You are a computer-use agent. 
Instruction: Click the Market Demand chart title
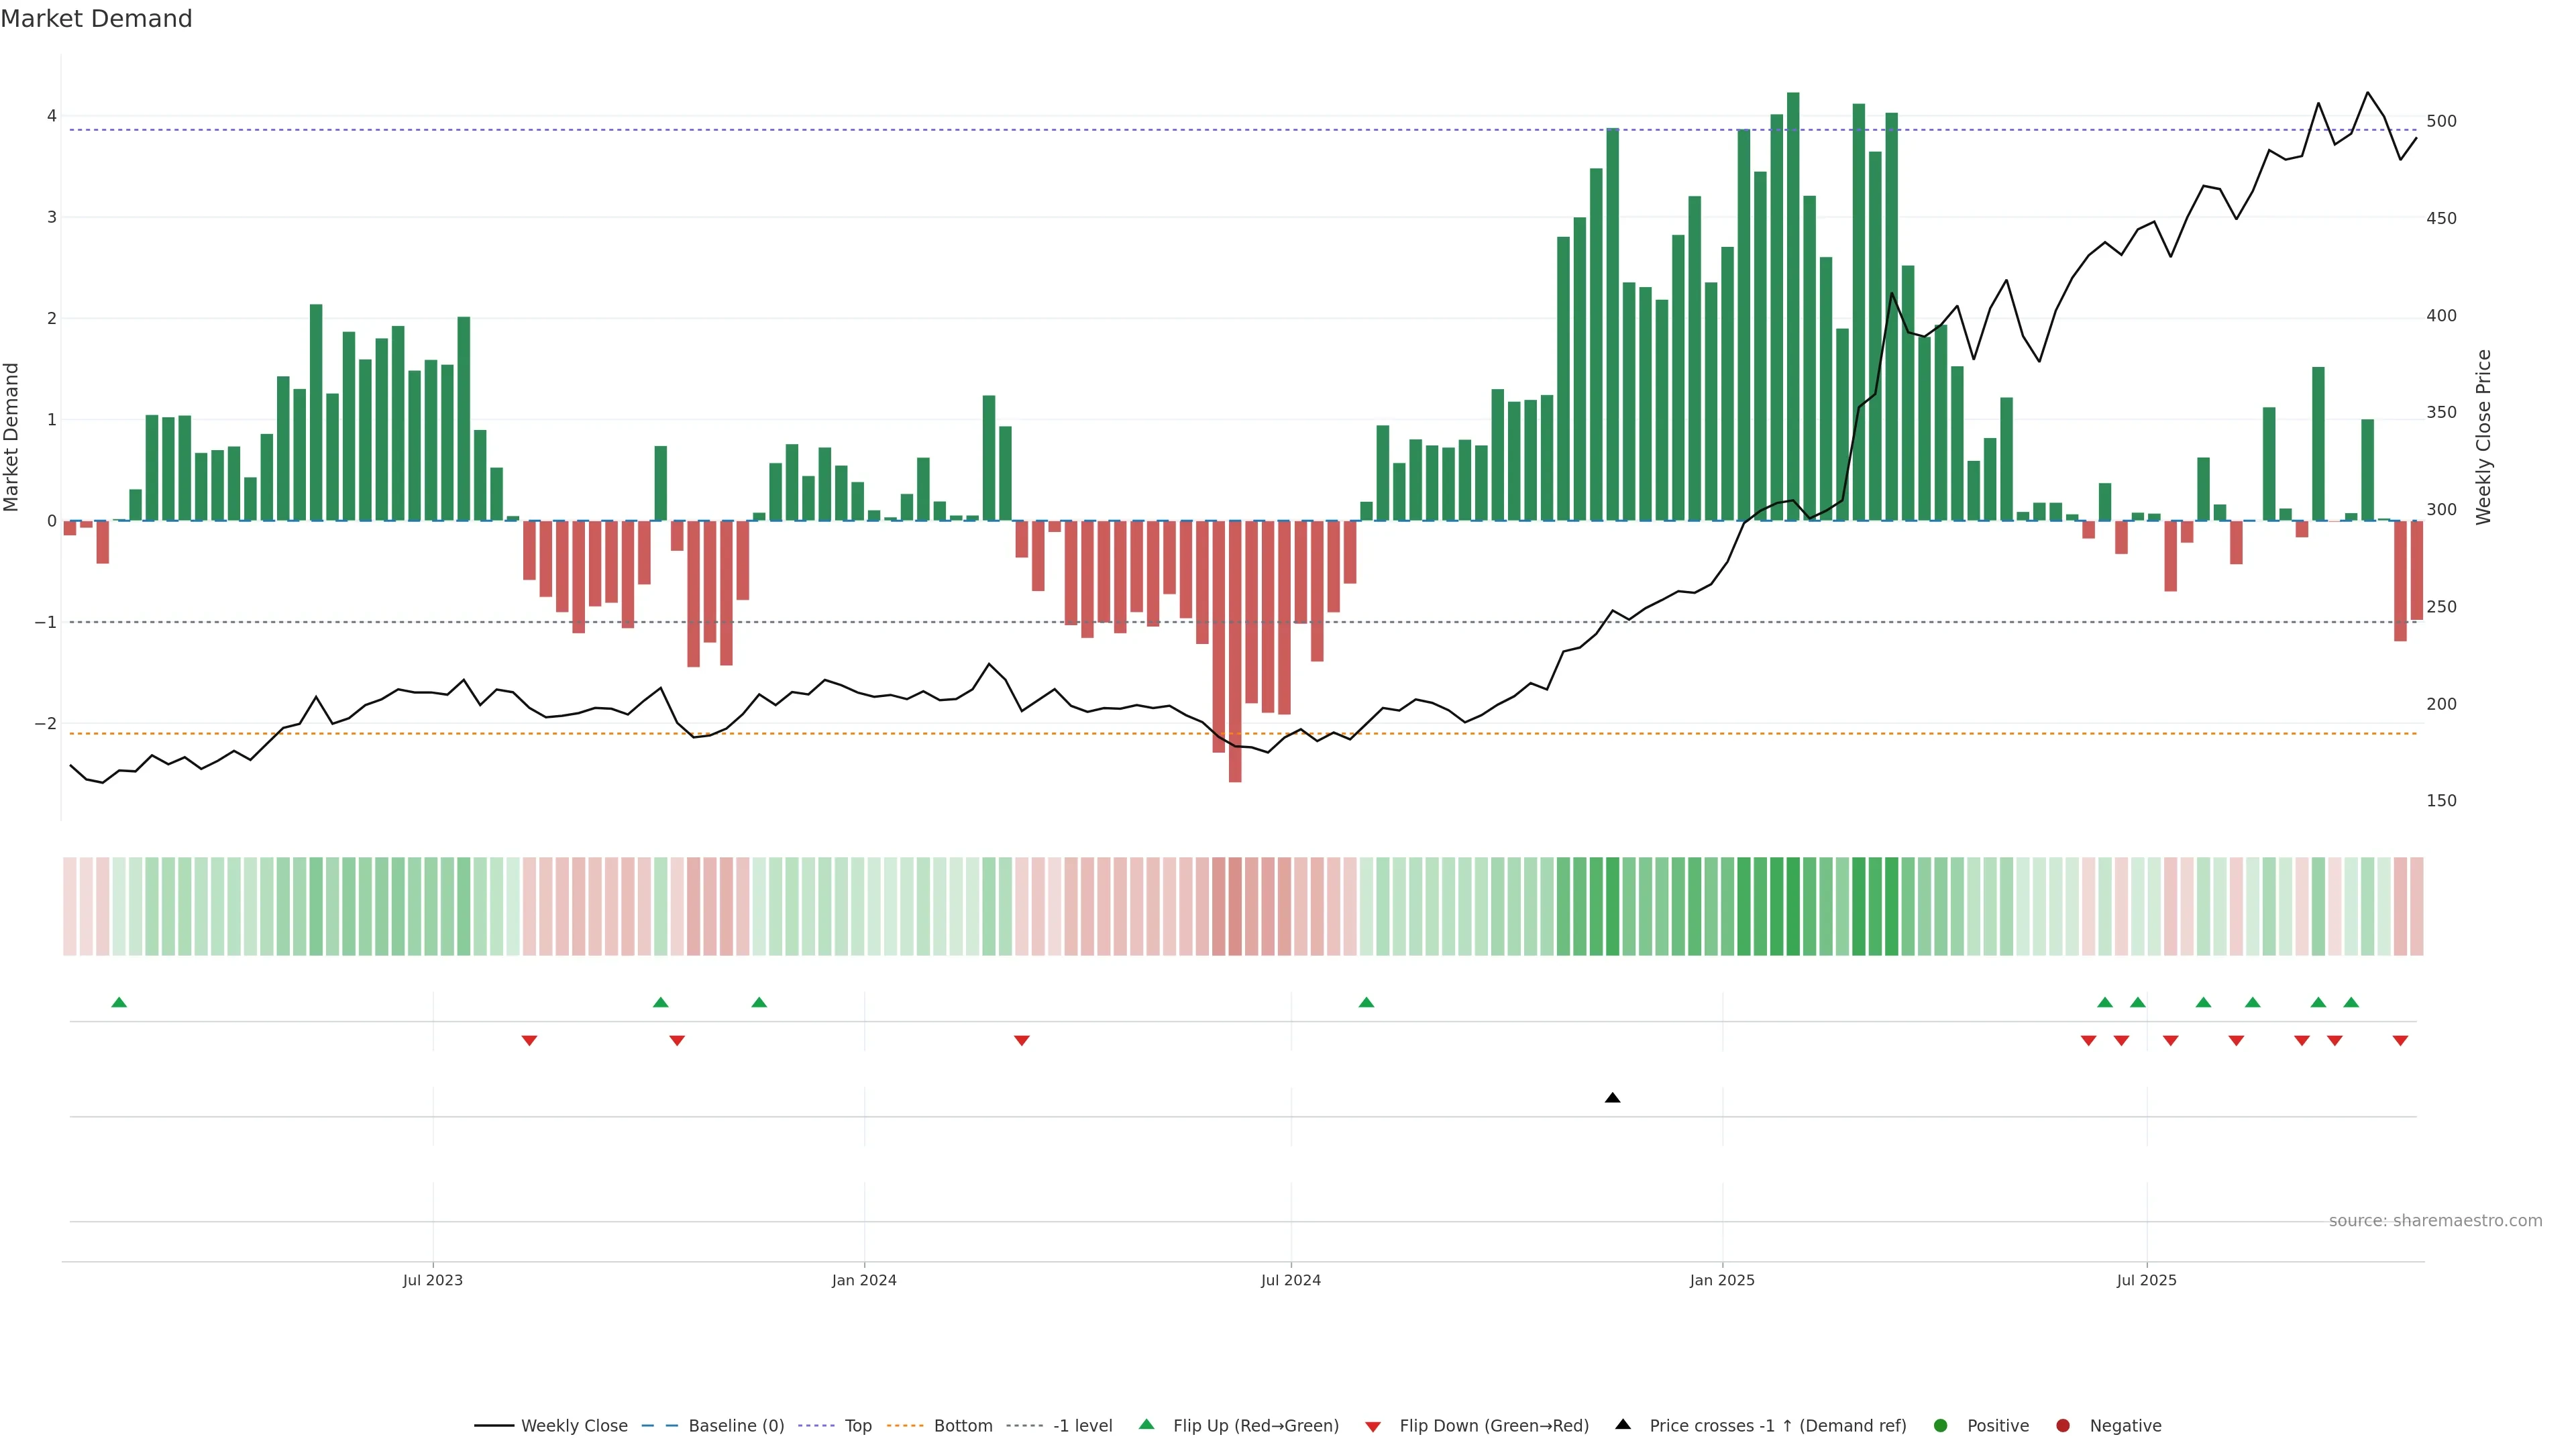pyautogui.click(x=96, y=19)
